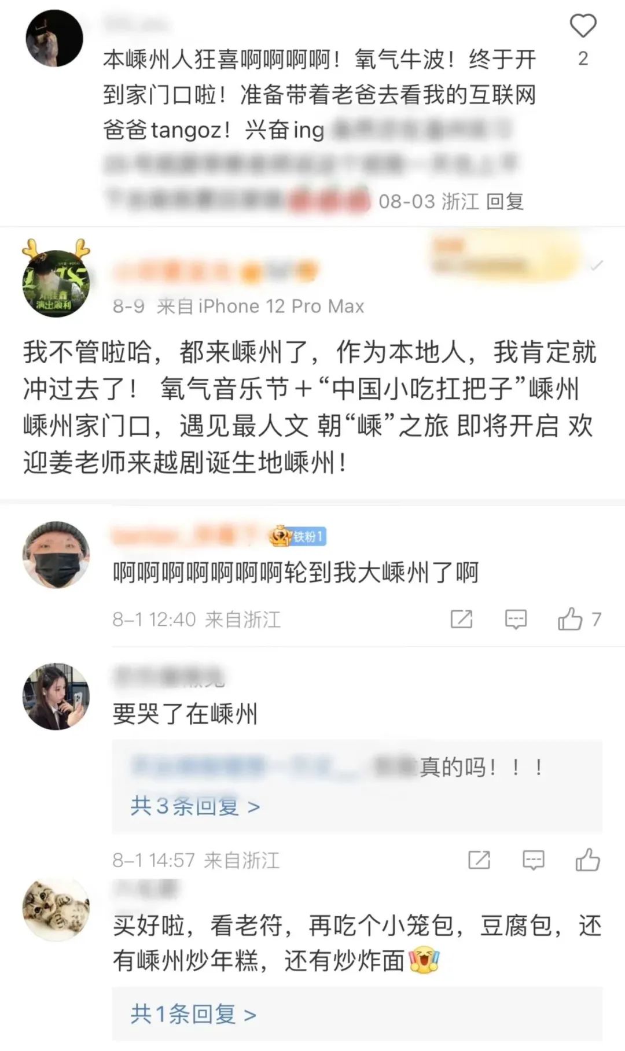Expand 共1条回复 replies
625x1051 pixels.
click(x=193, y=1014)
